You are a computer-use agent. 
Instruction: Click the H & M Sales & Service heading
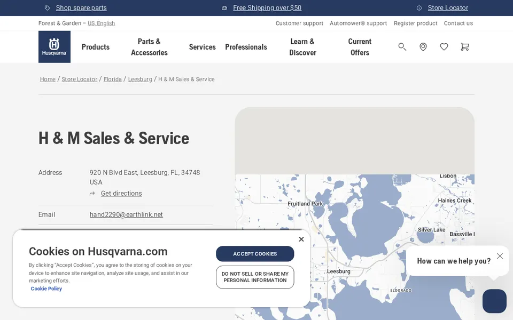114,138
